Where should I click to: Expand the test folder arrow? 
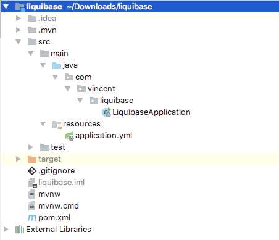(x=31, y=147)
